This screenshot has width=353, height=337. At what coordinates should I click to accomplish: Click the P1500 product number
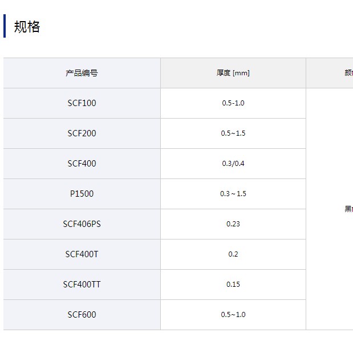(82, 194)
